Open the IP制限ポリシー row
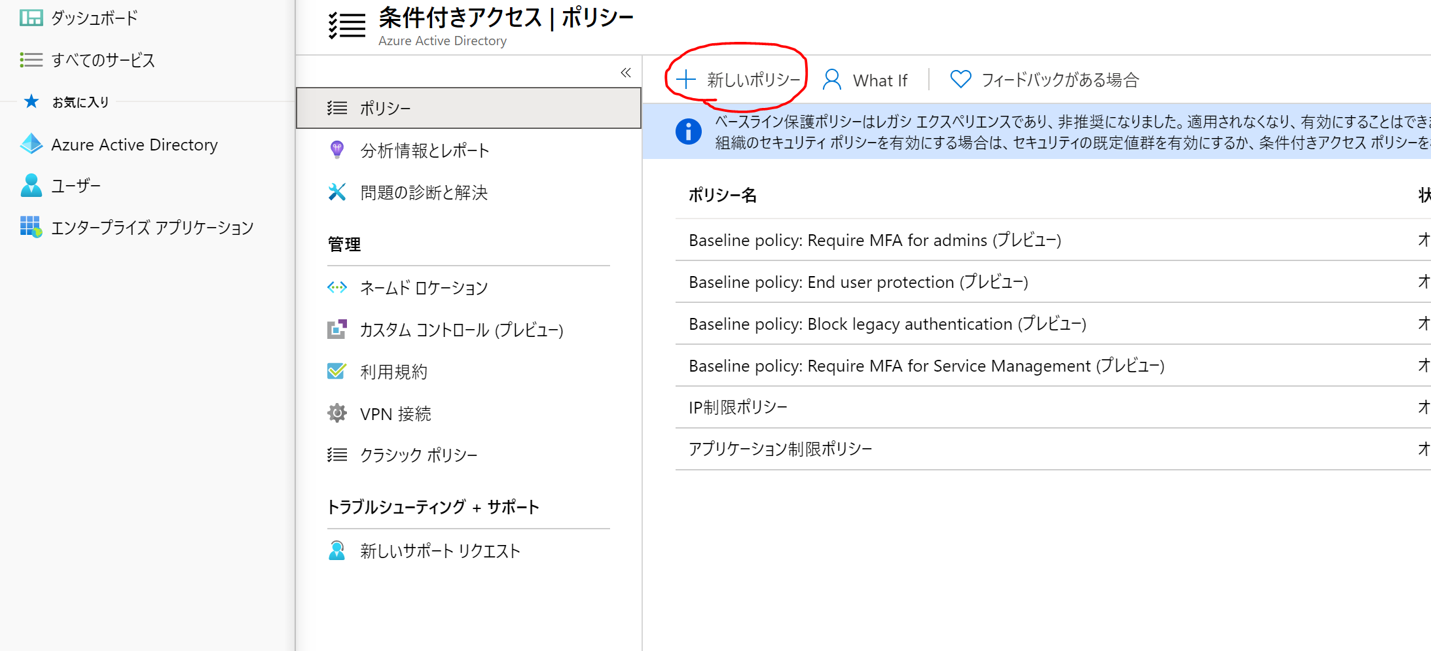The width and height of the screenshot is (1431, 651). (x=1053, y=408)
